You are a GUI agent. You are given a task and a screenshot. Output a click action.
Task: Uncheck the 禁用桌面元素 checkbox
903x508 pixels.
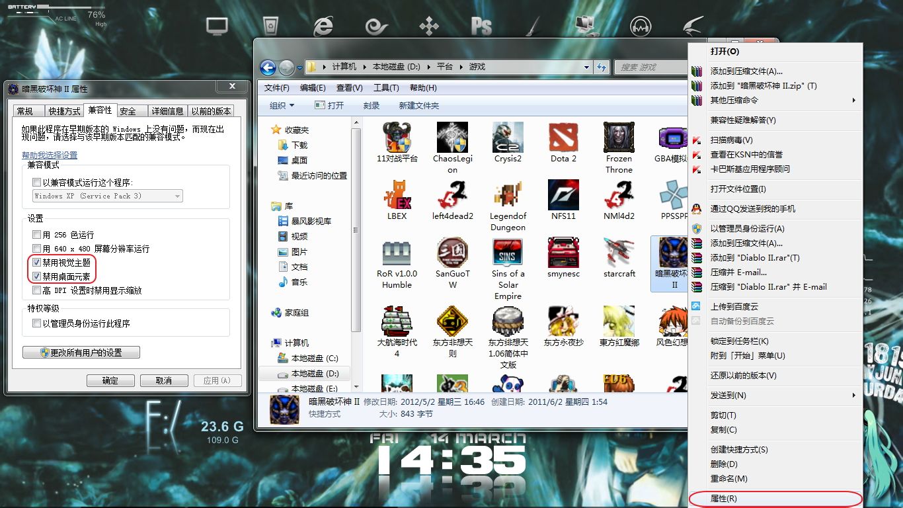pos(37,276)
